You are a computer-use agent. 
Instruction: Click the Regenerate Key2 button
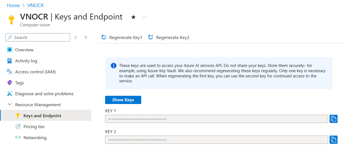click(169, 38)
